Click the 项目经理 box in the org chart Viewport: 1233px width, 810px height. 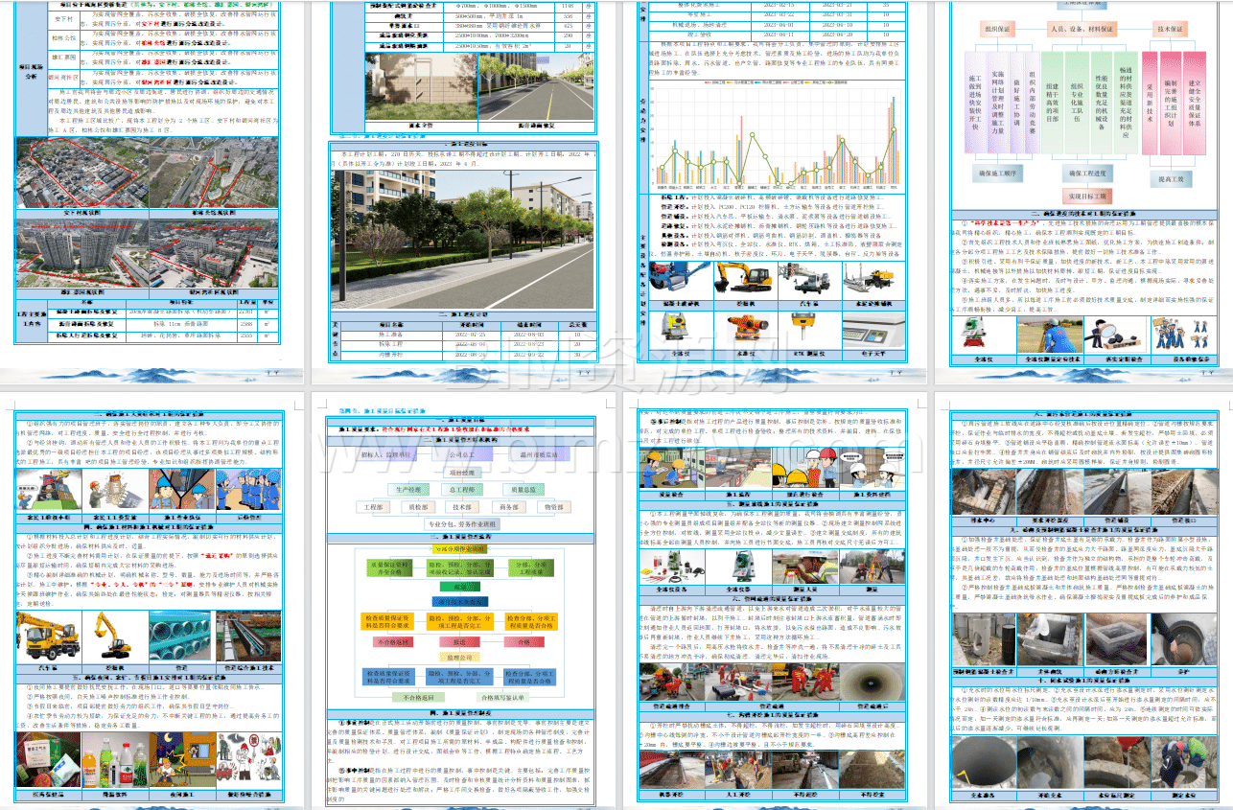tap(463, 473)
